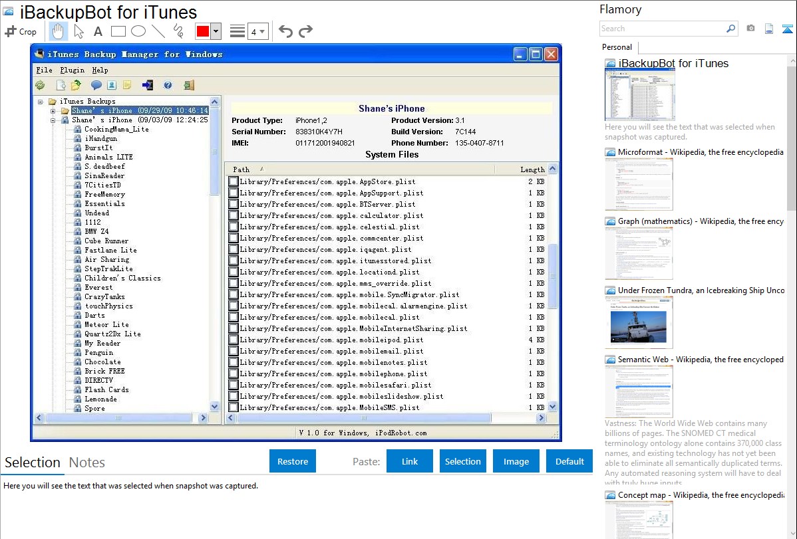Click the blue help question mark icon
The image size is (797, 539).
pyautogui.click(x=168, y=85)
